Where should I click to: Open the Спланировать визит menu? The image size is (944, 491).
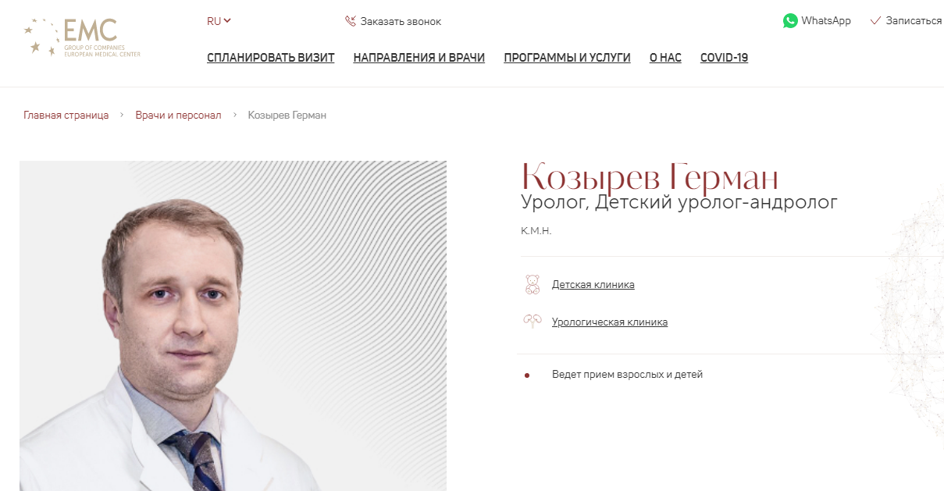coord(271,58)
